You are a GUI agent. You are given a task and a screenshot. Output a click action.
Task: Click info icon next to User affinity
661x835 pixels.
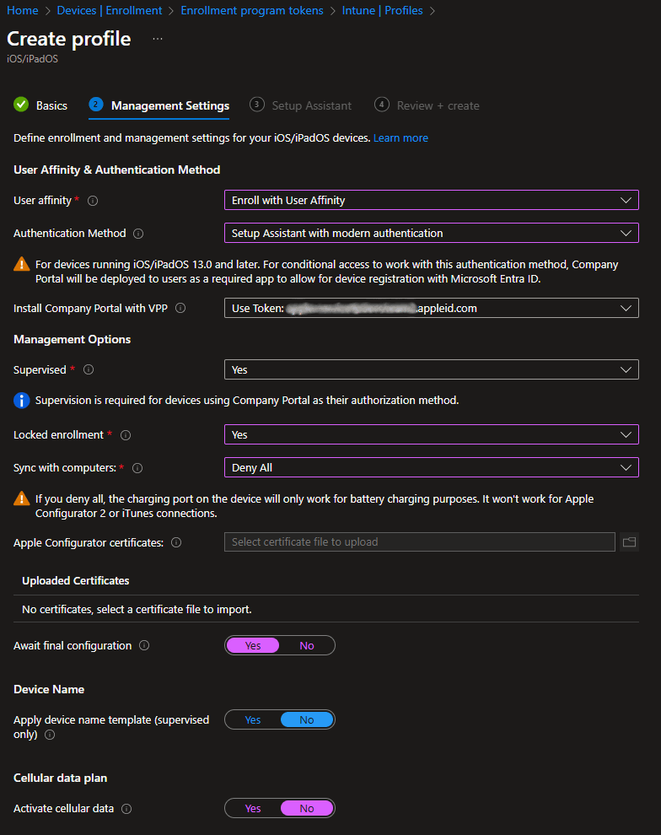[93, 201]
